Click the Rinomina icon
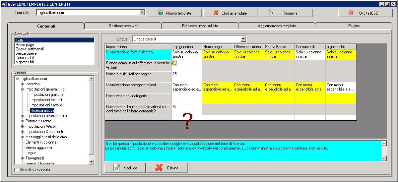 tap(272, 13)
